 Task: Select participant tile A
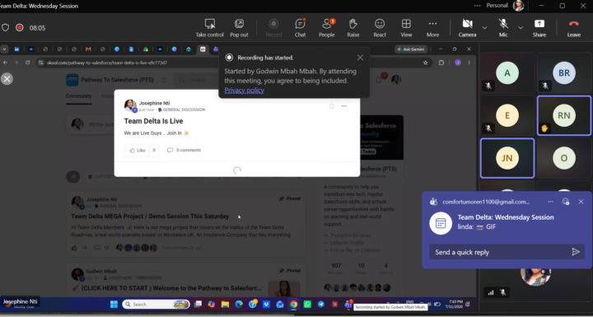(x=507, y=73)
